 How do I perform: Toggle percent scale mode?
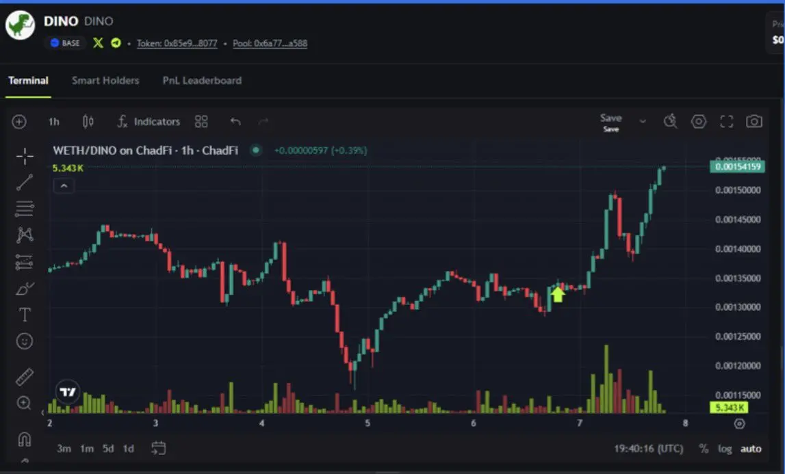(704, 449)
